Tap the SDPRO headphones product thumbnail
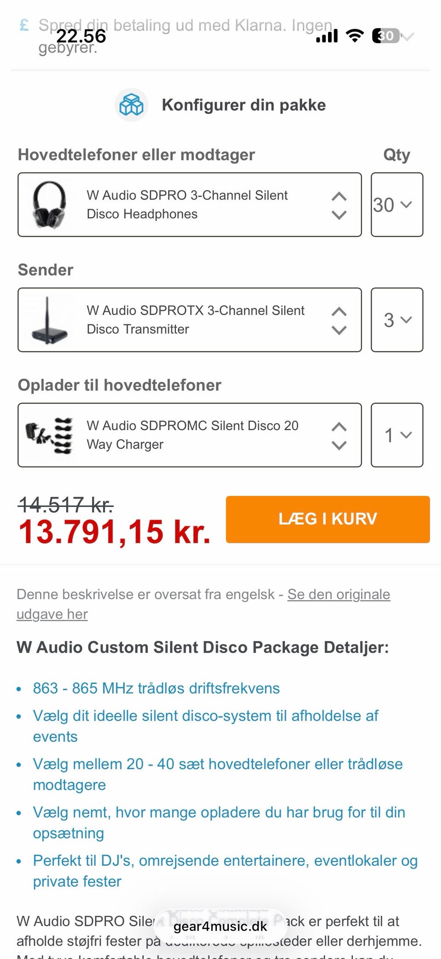 50,205
